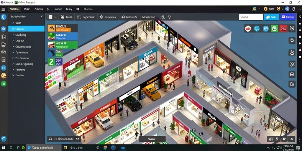Click the white square swatch in the toolbar

(x=50, y=17)
